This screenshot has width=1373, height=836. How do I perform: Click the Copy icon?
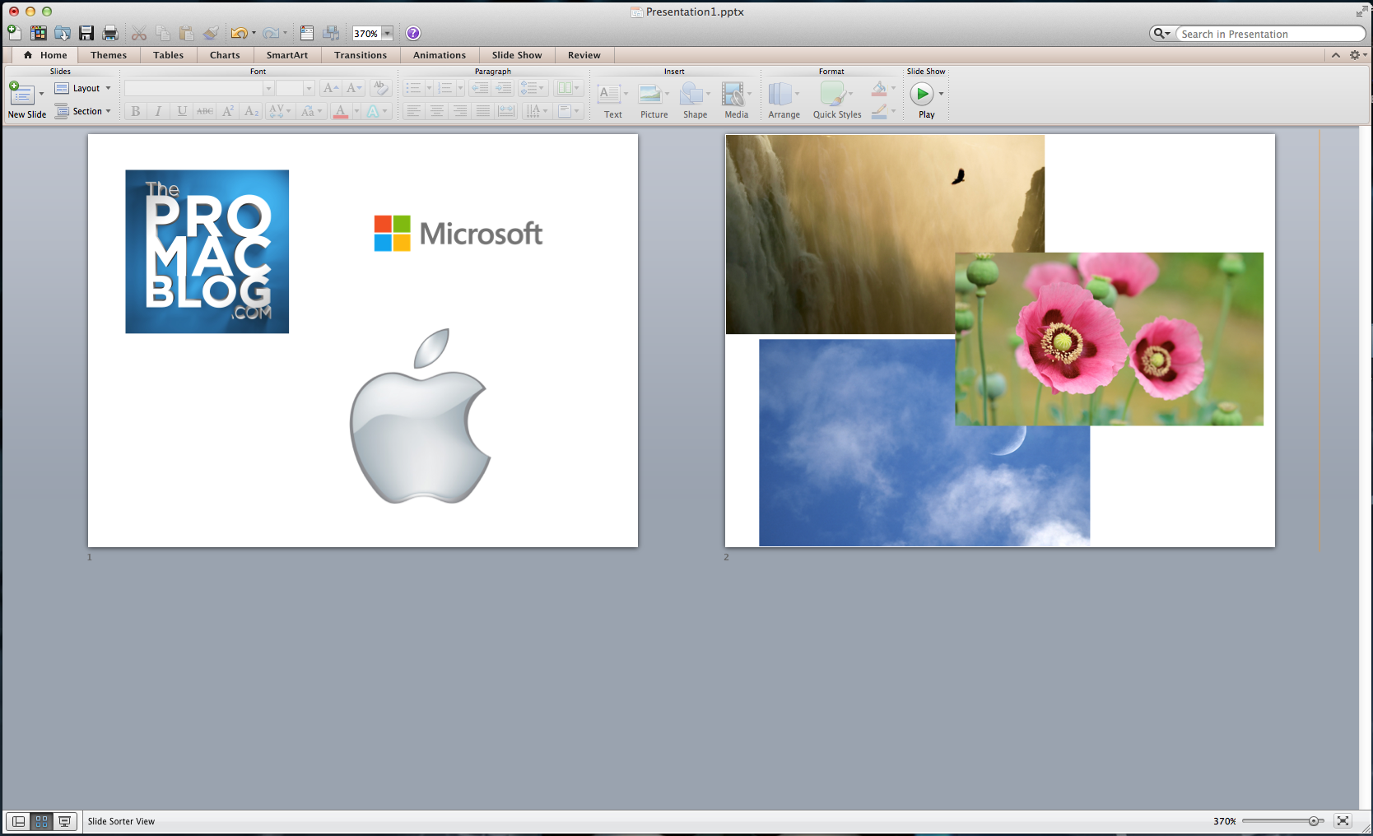163,33
